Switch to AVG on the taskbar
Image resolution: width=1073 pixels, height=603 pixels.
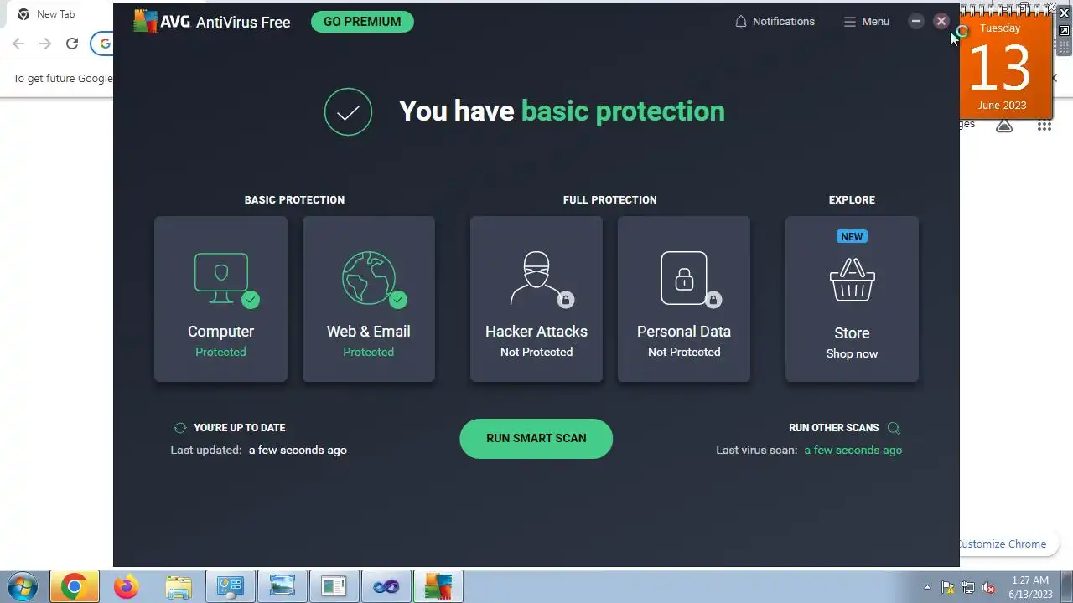pos(438,587)
